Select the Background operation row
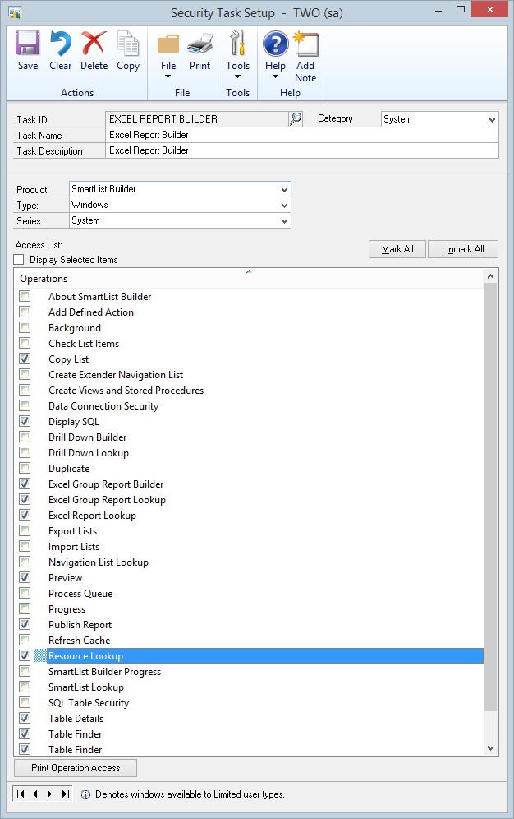 [249, 327]
